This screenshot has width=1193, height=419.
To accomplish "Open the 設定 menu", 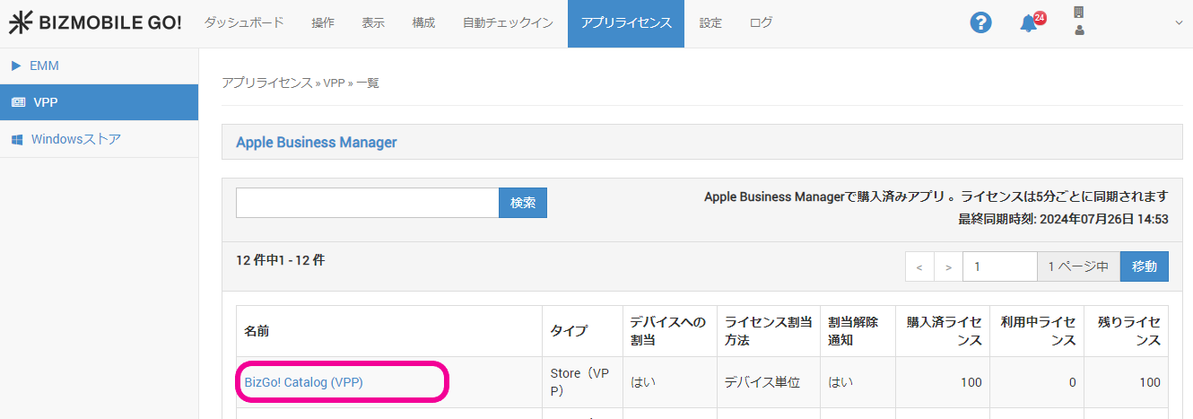I will click(x=710, y=23).
